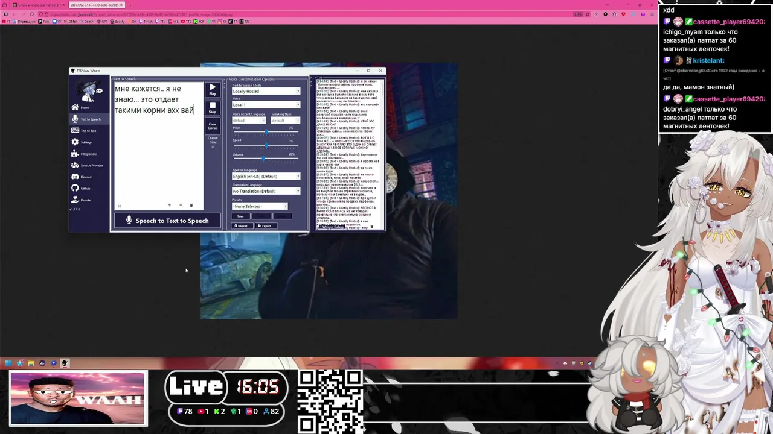Open the Boosty bookmark
Screen dimensions: 773x434
(x=117, y=21)
